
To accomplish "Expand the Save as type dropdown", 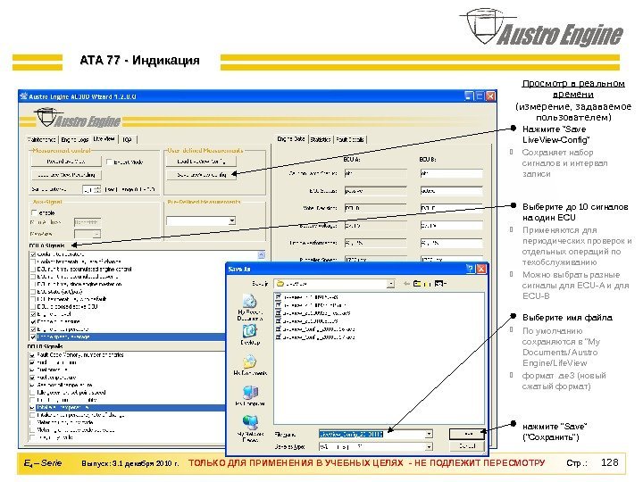I will [x=429, y=447].
